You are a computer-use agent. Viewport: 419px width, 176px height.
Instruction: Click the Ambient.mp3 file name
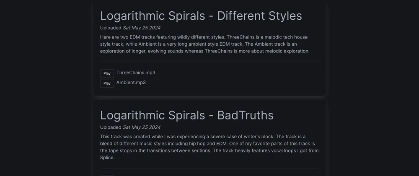point(131,83)
